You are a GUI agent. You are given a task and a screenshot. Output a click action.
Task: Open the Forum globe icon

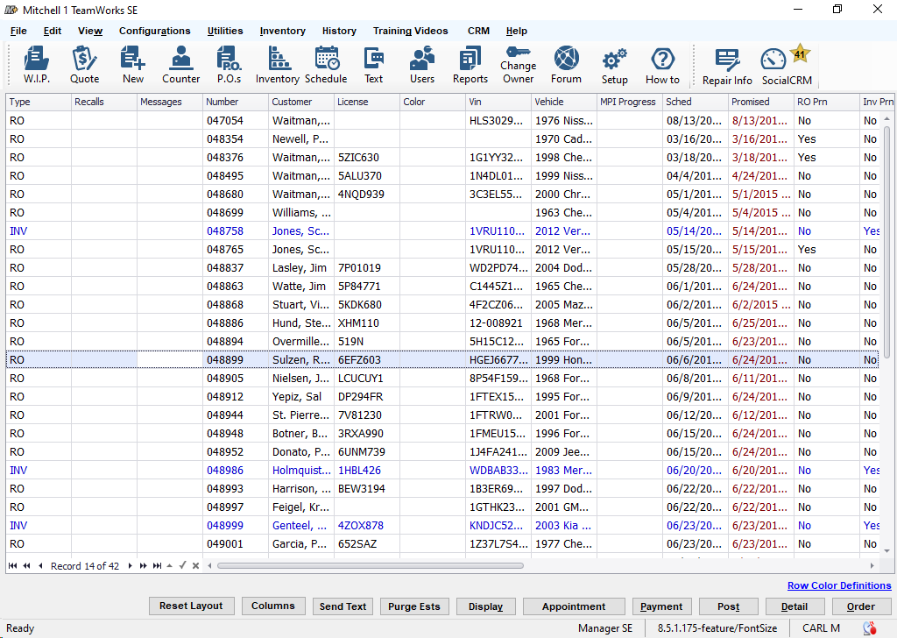567,65
